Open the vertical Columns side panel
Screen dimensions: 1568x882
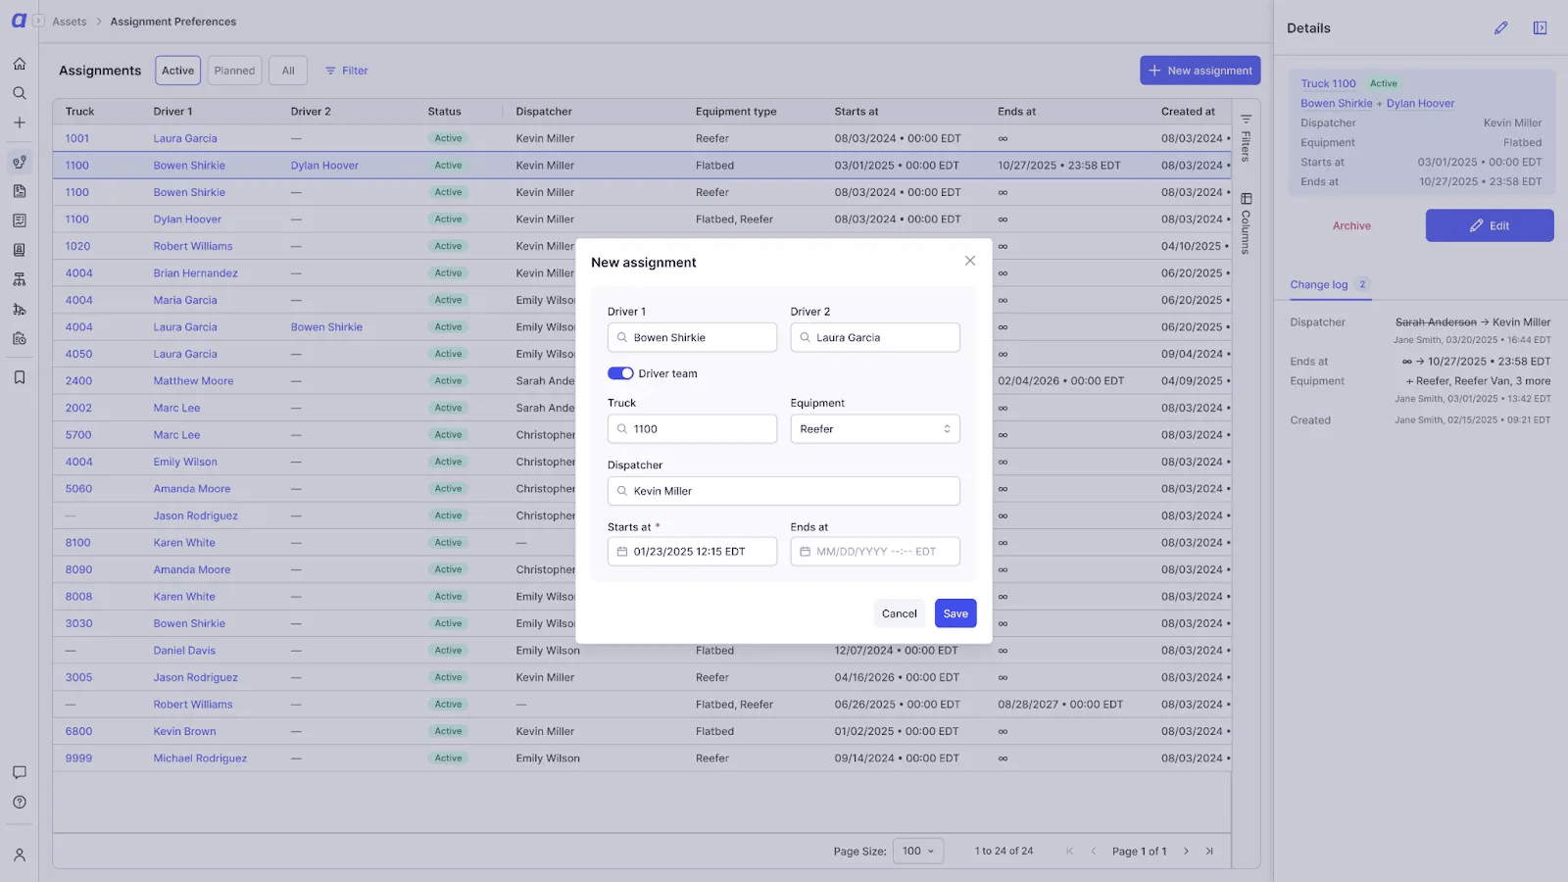coord(1246,223)
